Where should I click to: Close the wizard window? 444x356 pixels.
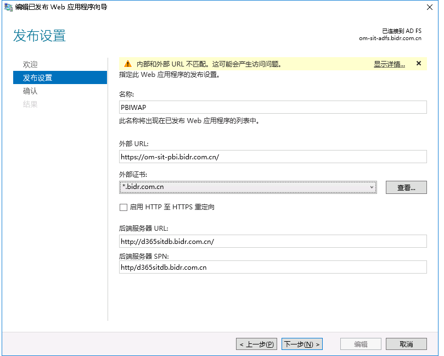tap(431, 7)
